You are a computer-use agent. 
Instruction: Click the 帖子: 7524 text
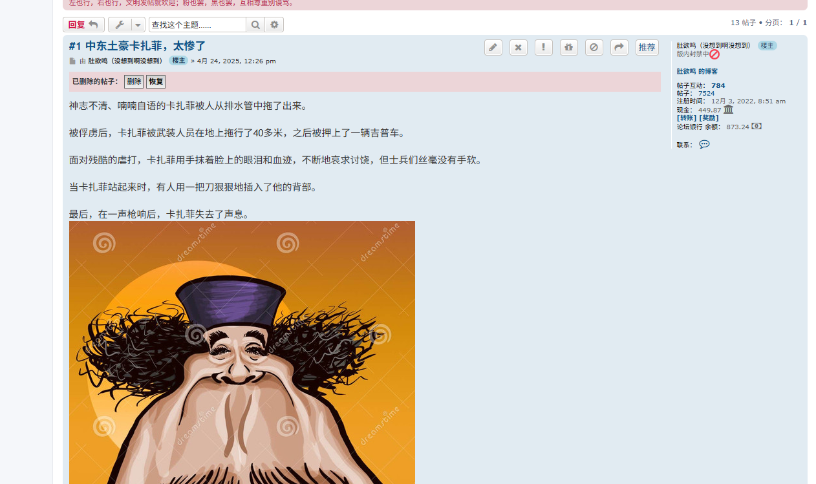[696, 93]
